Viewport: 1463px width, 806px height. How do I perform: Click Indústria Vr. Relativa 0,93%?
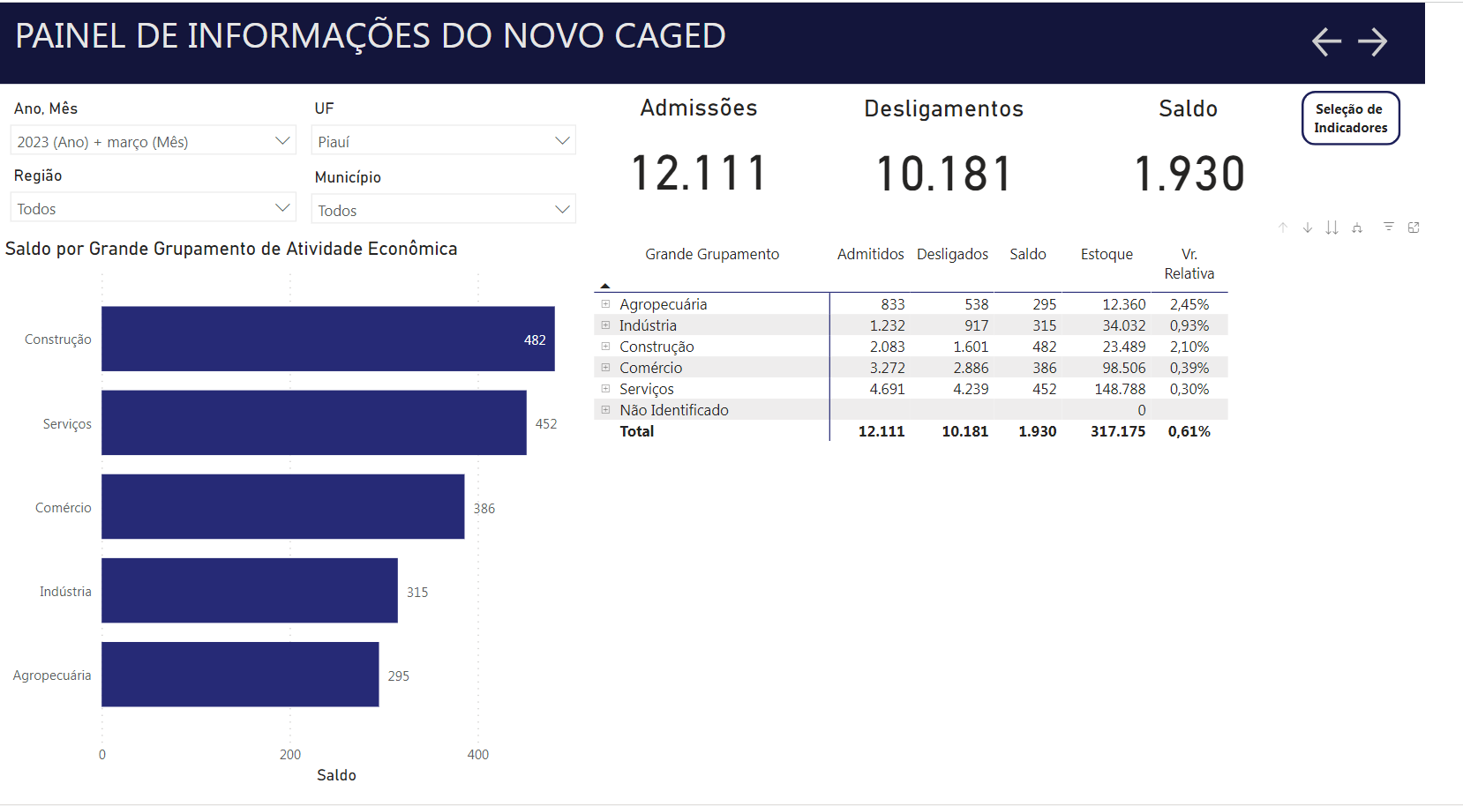(1189, 325)
